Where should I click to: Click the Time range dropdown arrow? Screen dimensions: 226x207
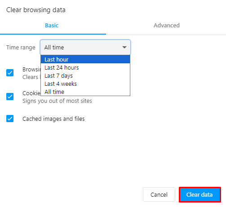click(x=124, y=47)
